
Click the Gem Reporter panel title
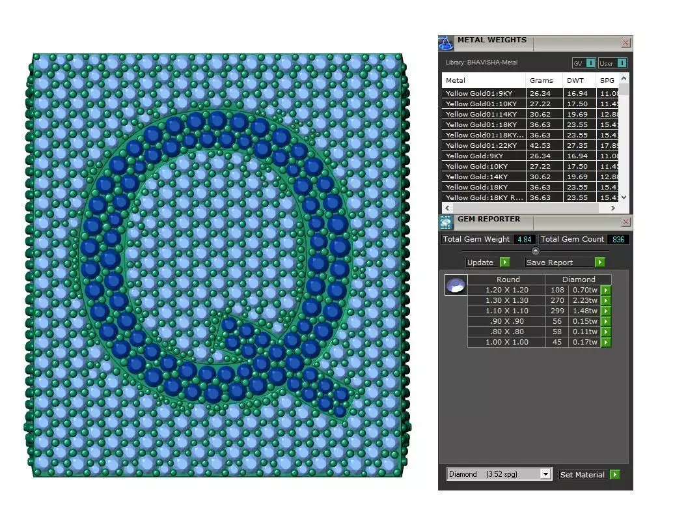[488, 219]
